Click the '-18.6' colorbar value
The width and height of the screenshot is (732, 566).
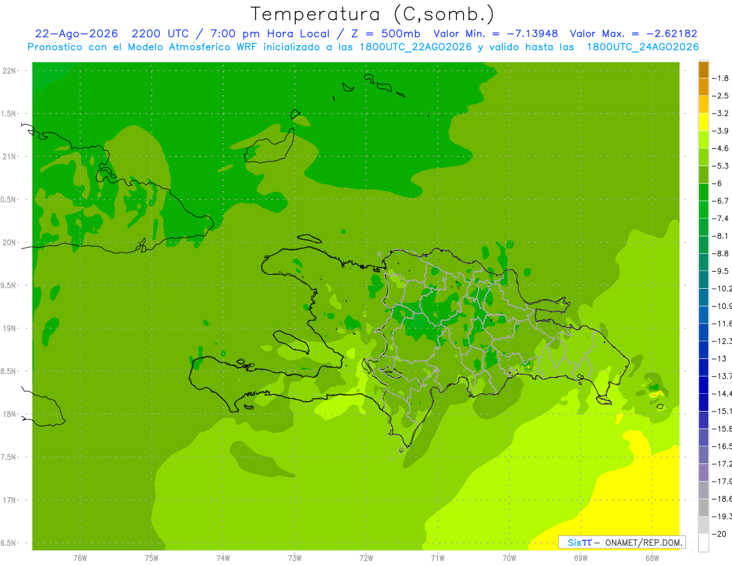[722, 499]
